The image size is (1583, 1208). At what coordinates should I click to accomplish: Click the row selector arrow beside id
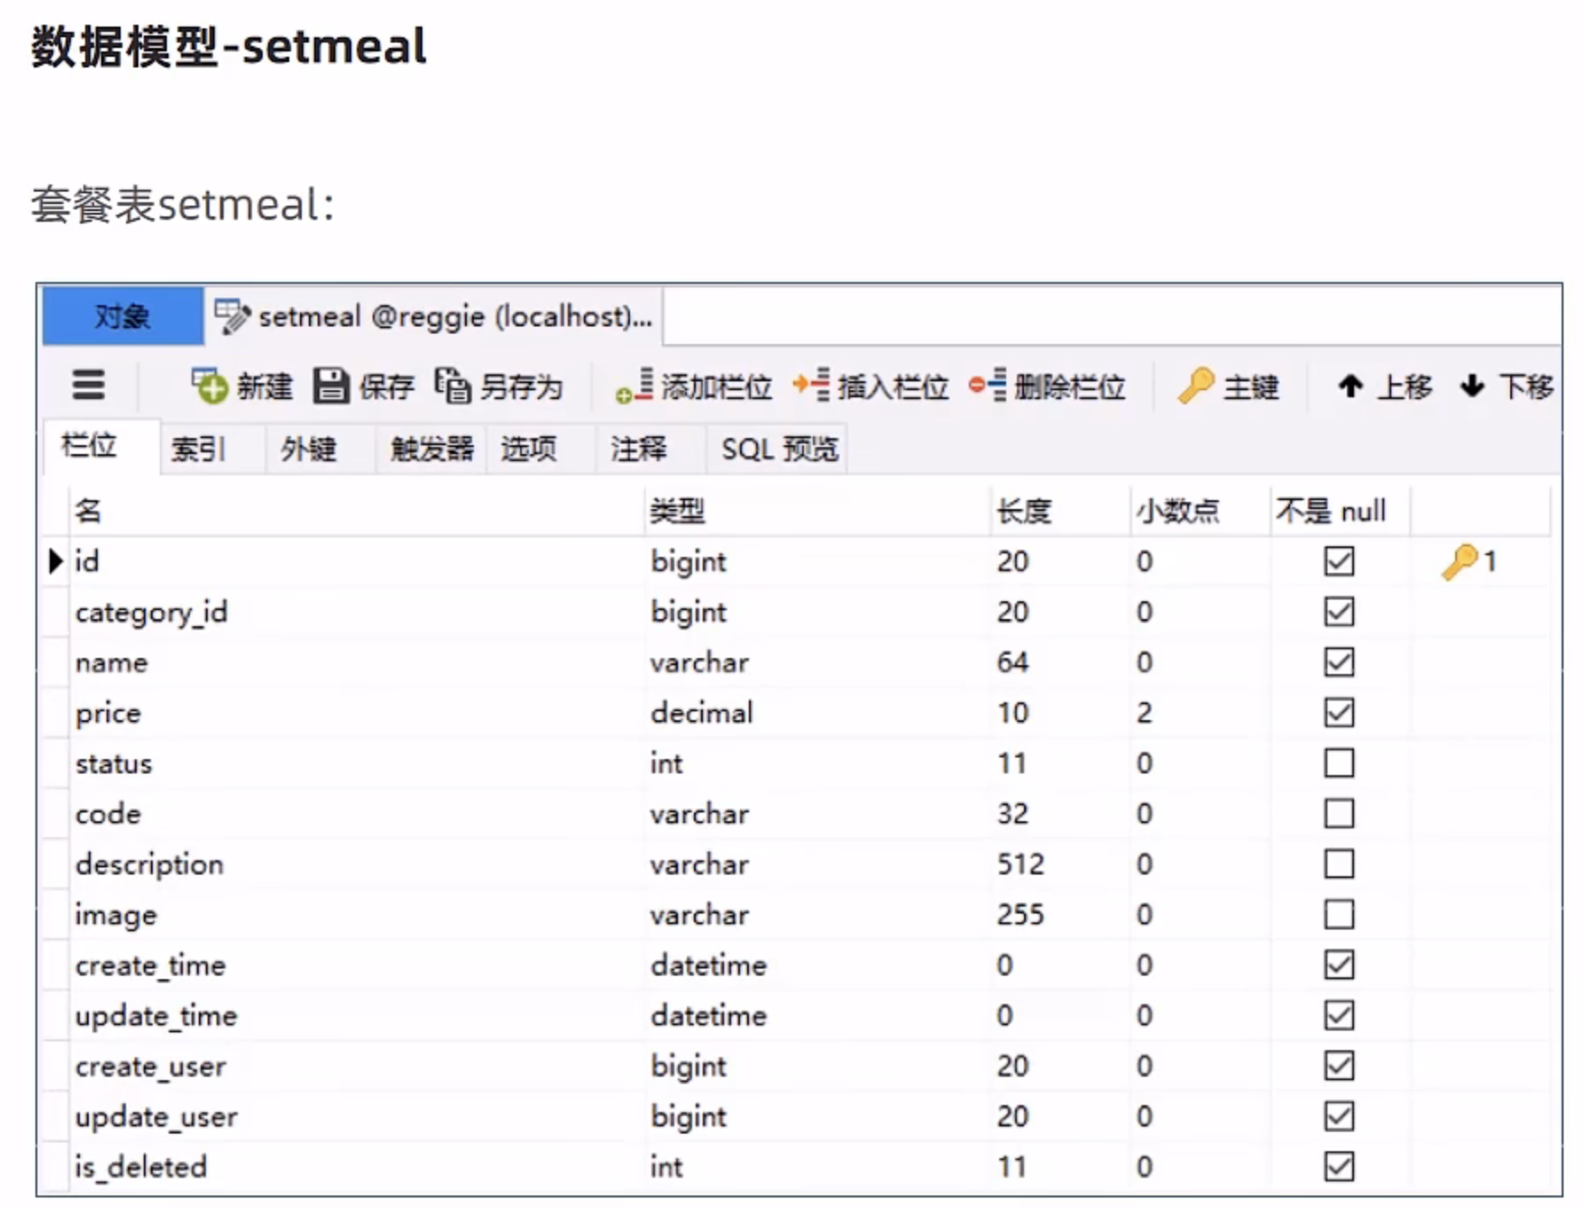(56, 561)
